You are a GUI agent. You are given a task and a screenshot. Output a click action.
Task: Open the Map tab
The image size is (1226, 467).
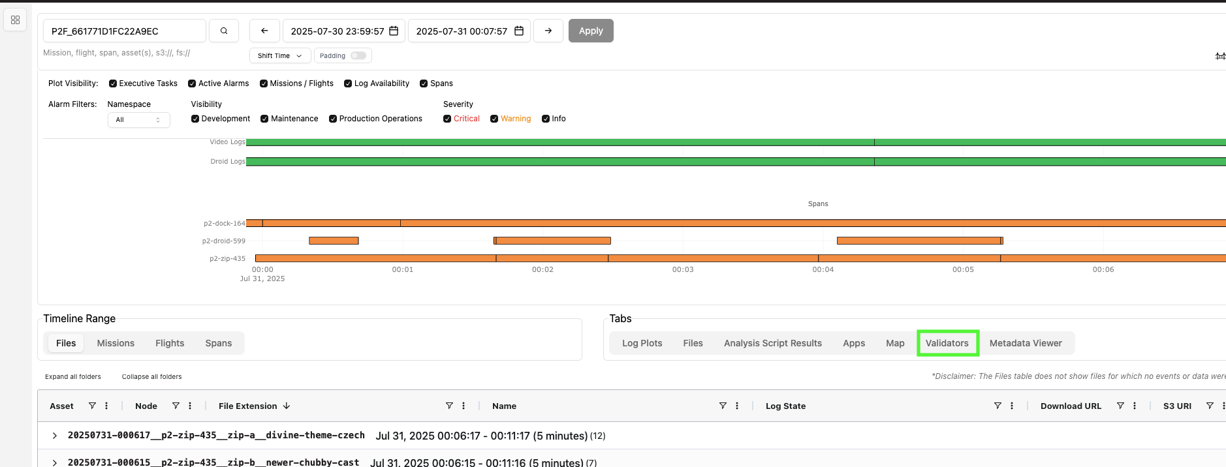tap(895, 343)
